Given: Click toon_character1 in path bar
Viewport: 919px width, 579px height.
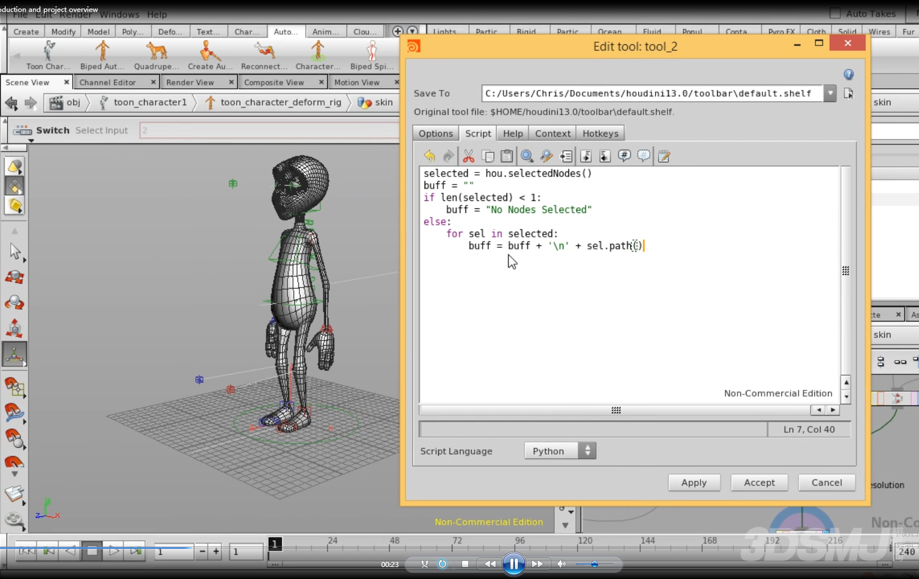Looking at the screenshot, I should point(143,102).
